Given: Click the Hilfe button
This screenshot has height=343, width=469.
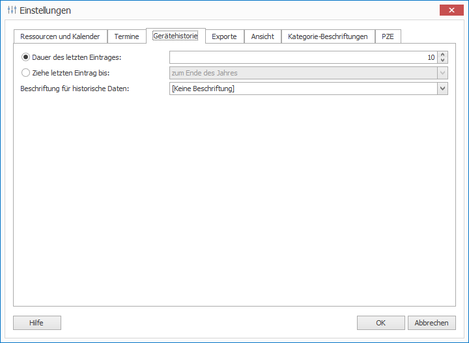Looking at the screenshot, I should point(36,323).
